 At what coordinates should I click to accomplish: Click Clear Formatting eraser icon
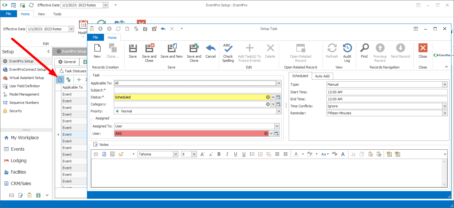[335, 154]
